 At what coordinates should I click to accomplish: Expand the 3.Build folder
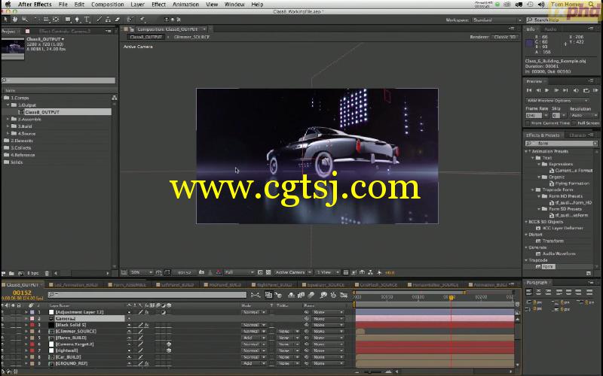(8, 126)
